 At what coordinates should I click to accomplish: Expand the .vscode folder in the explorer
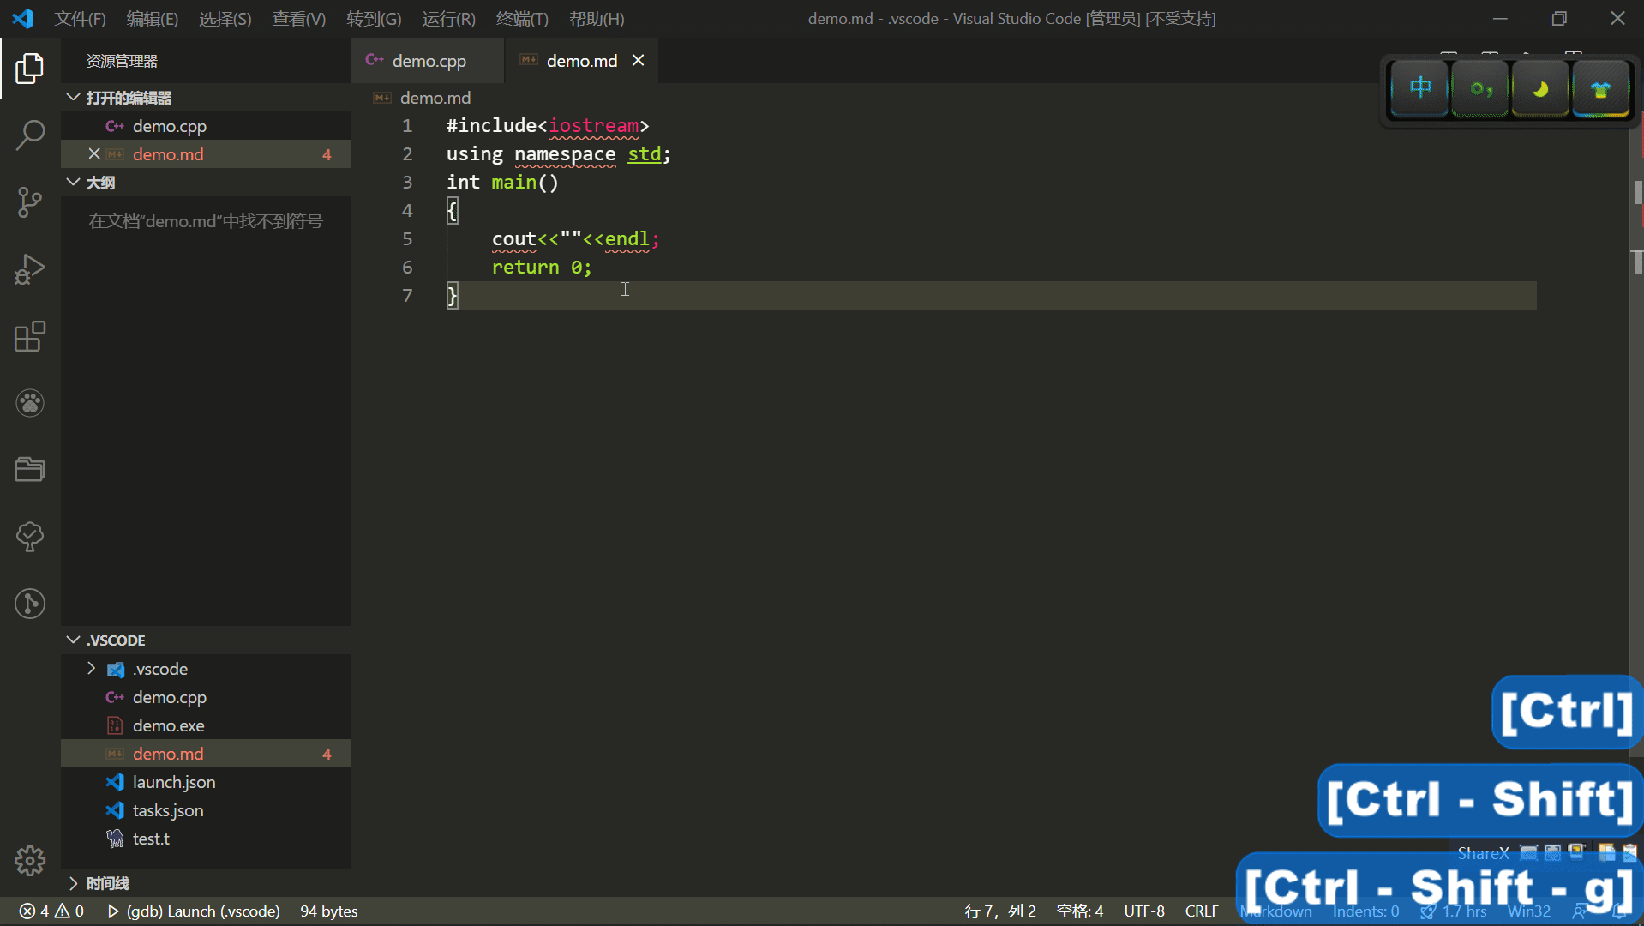(93, 669)
